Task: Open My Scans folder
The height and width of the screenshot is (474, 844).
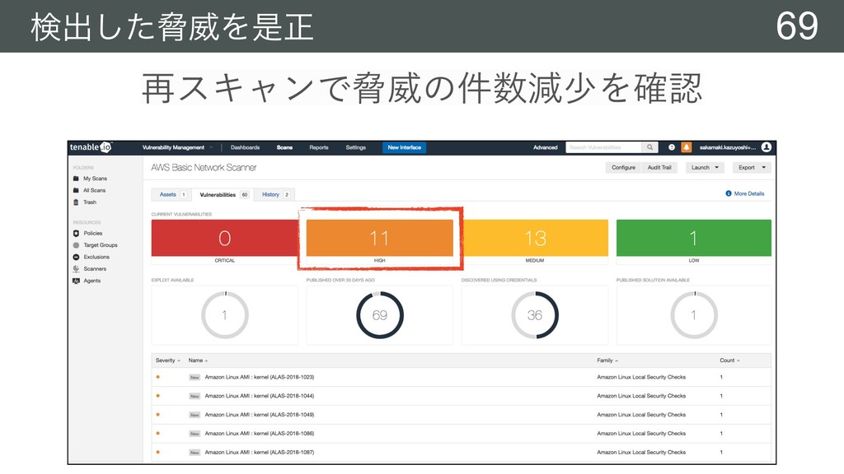Action: point(95,179)
